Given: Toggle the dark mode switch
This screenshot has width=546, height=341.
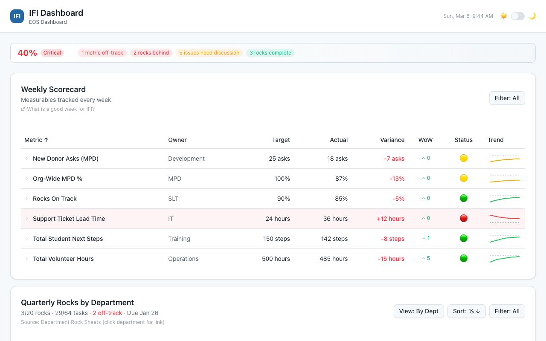Looking at the screenshot, I should click(517, 16).
